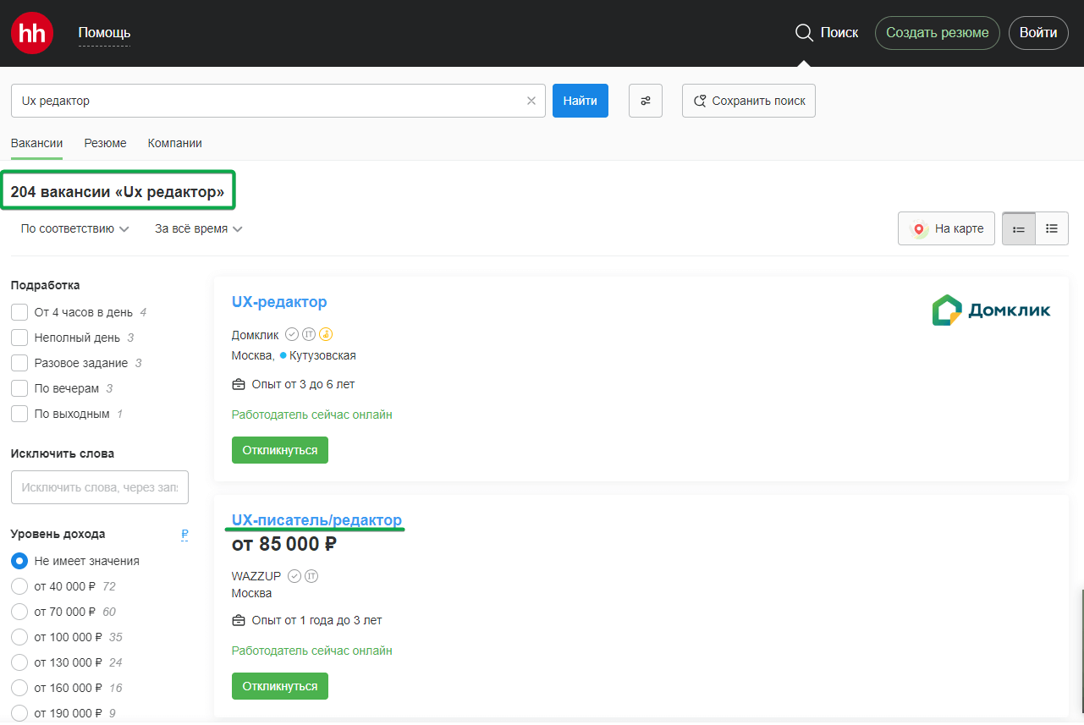Switch to Компании tab
The height and width of the screenshot is (725, 1084).
(x=174, y=143)
